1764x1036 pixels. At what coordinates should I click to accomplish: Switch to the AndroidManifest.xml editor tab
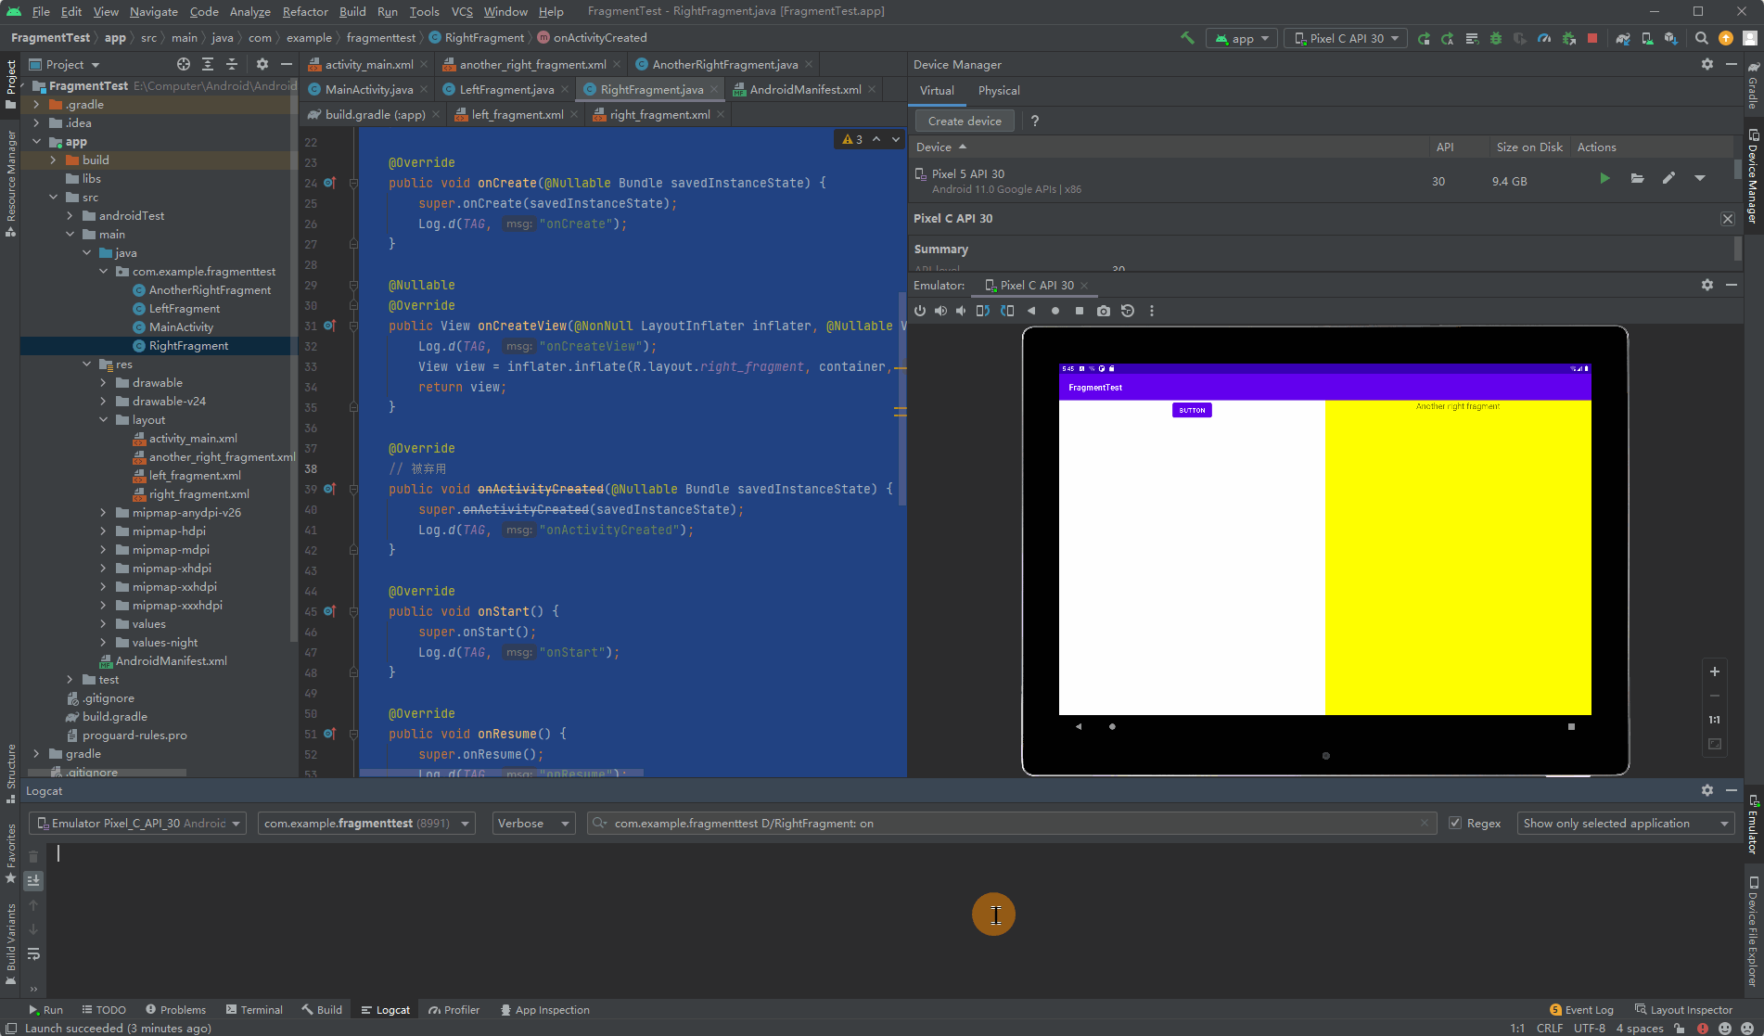point(805,89)
